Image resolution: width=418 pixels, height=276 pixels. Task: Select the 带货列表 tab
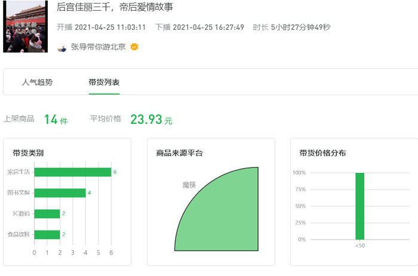pos(104,82)
